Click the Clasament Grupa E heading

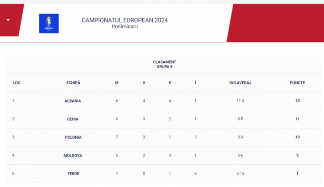(x=165, y=65)
